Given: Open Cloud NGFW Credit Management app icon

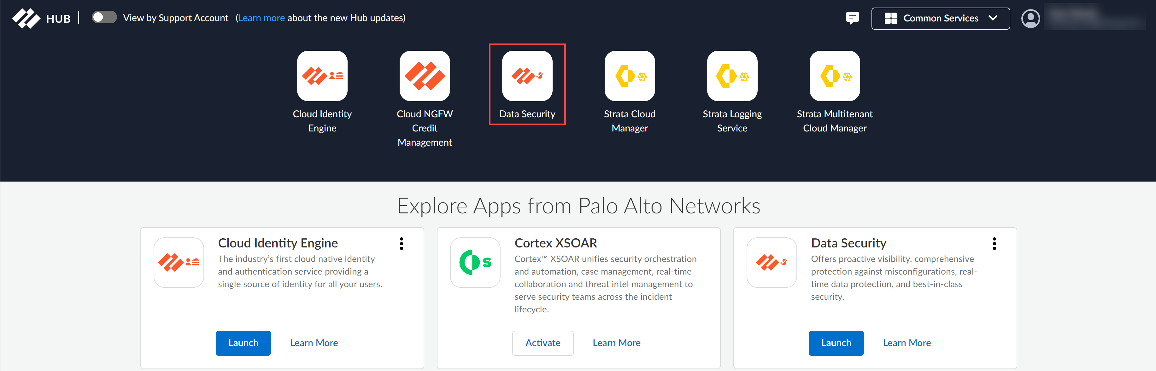Looking at the screenshot, I should point(424,76).
